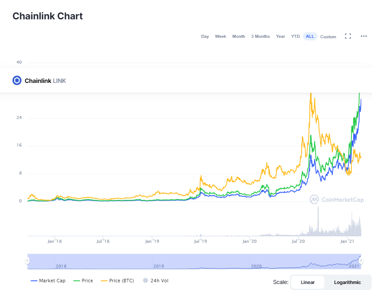Click the 2019 marker in range navigator
Viewport: 372px width, 290px height.
(x=159, y=266)
